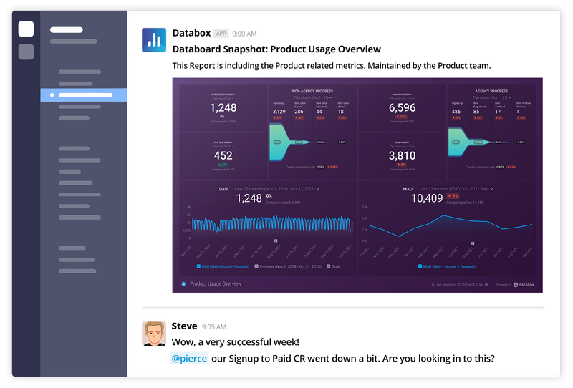This screenshot has width=573, height=388.
Task: Select the white workspace square in sidebar
Action: [26, 29]
